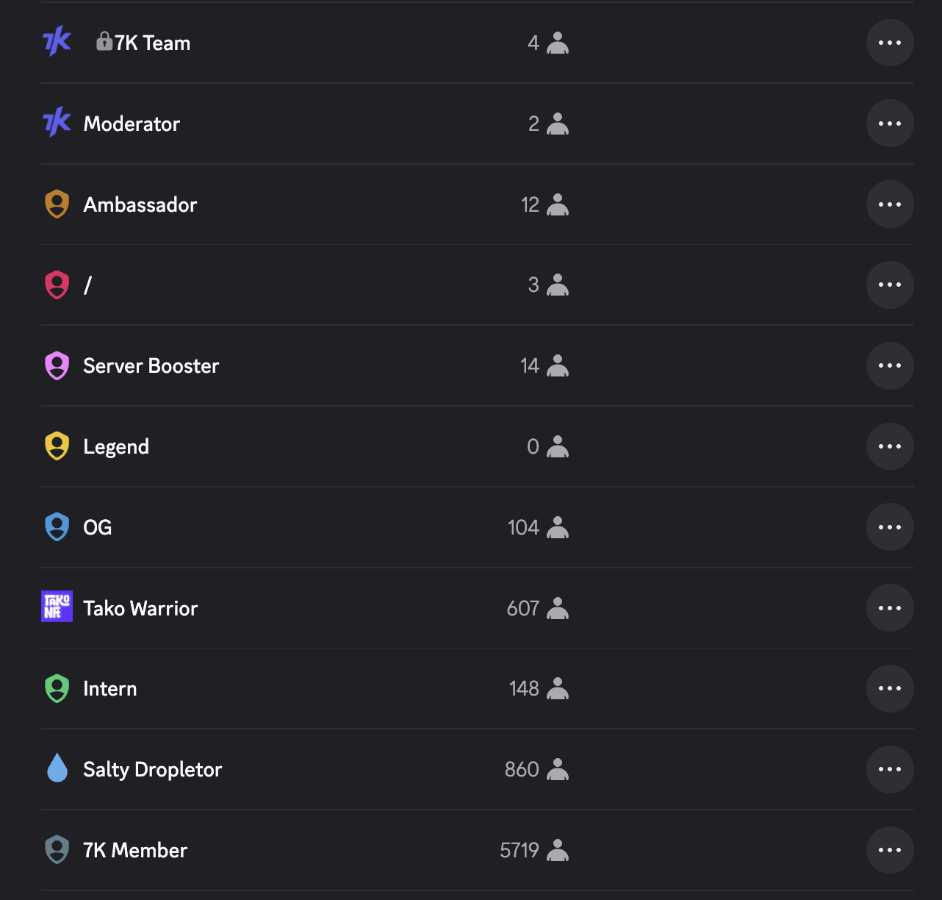
Task: View members of the Moderator role
Action: click(548, 124)
